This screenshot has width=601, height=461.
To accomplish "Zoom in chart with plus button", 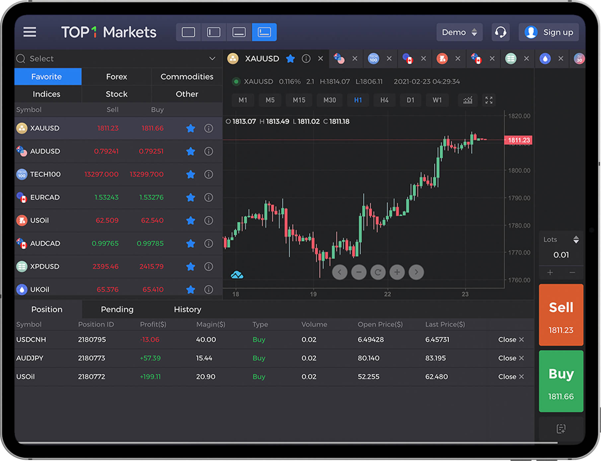I will [397, 272].
